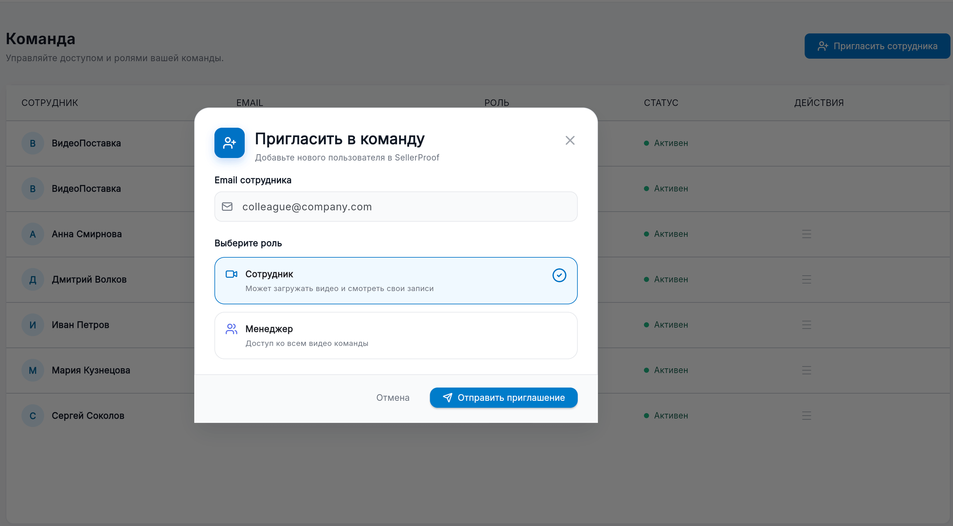
Task: Click the Выберите роль label
Action: click(x=248, y=243)
